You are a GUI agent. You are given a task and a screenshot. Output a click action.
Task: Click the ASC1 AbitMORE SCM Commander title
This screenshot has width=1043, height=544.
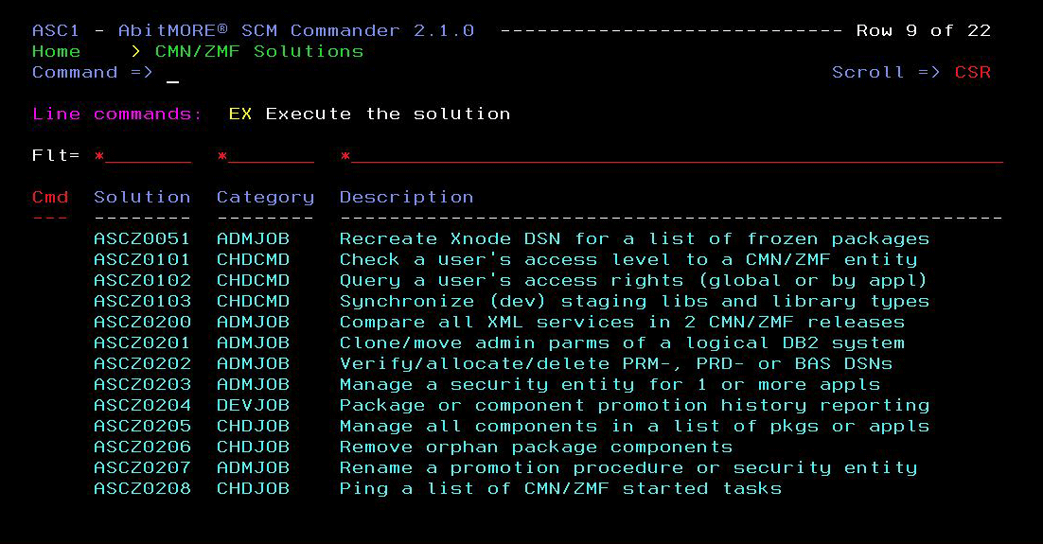[254, 30]
